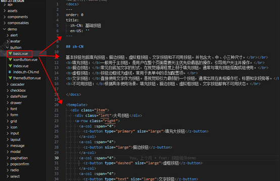The width and height of the screenshot is (280, 181).
Task: Click the a-col :span="4" on line 33
Action: pos(98,174)
